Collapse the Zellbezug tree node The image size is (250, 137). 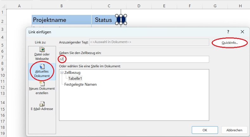tap(62, 73)
